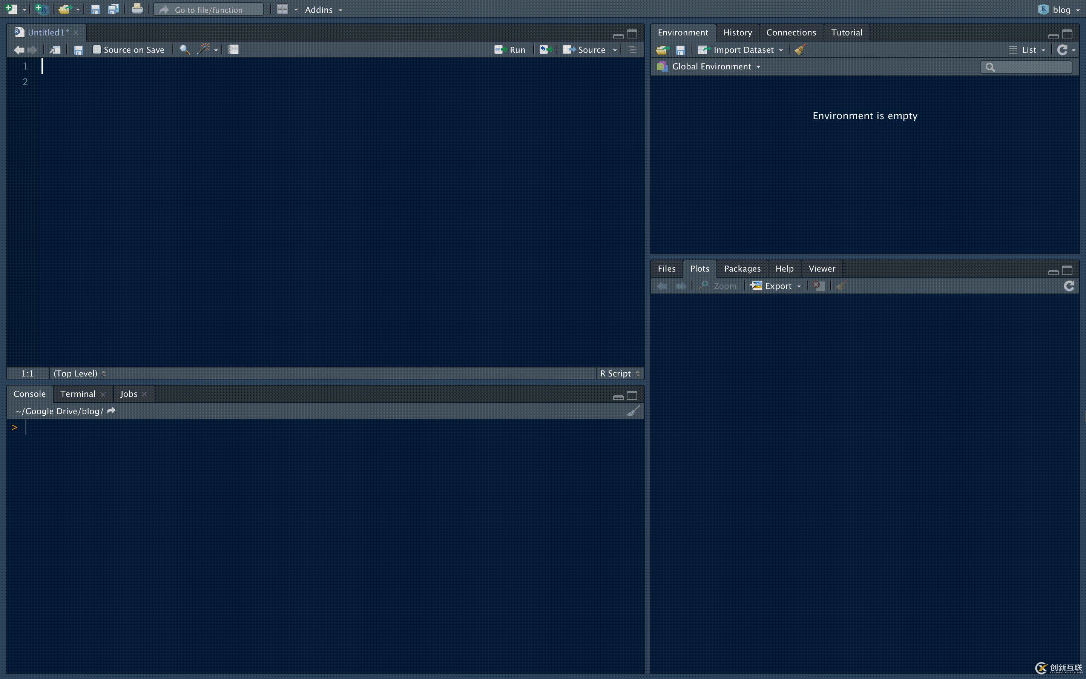
Task: Click the compile report notebook icon
Action: 233,50
